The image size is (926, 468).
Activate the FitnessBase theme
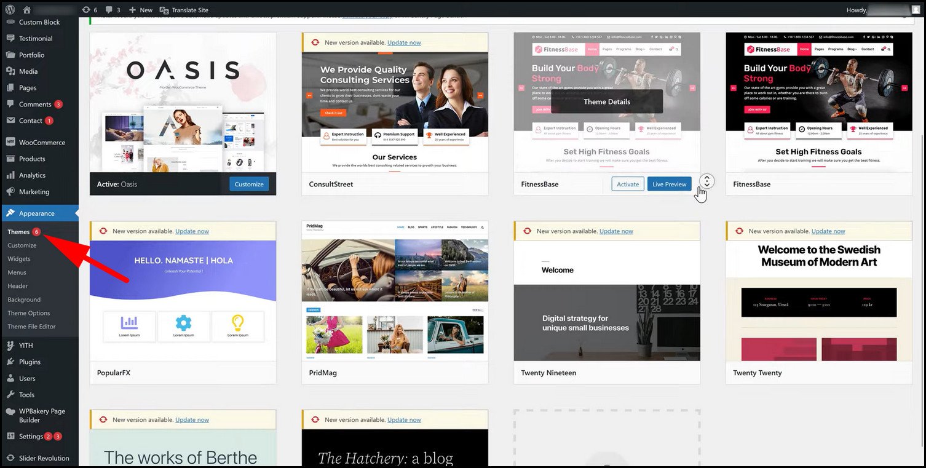point(628,184)
